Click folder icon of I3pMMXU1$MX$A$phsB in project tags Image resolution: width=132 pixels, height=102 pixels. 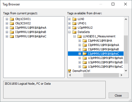coord(12,32)
